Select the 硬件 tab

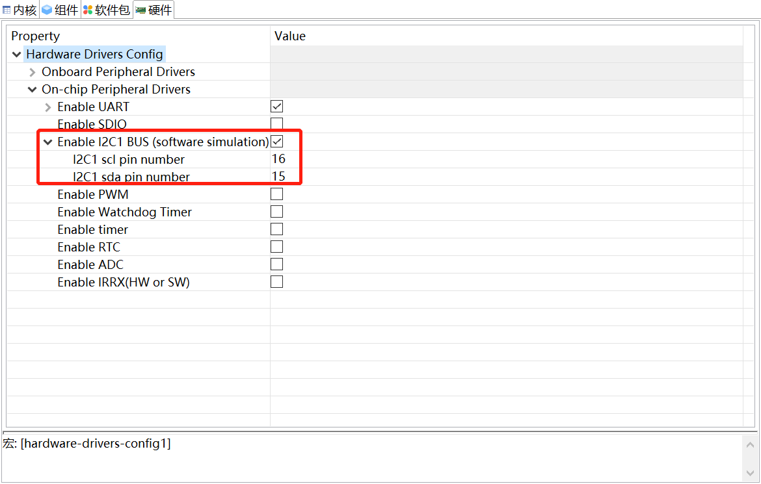tap(154, 10)
